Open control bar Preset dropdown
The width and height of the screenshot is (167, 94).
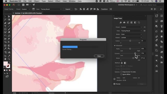pyautogui.click(x=26, y=9)
